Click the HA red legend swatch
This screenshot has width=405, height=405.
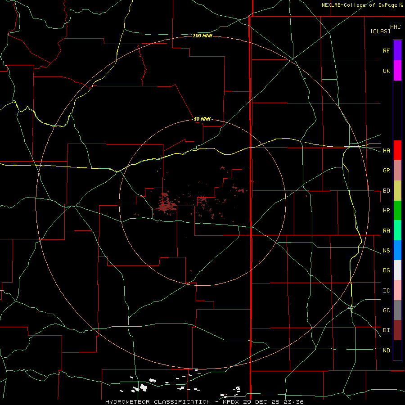397,150
